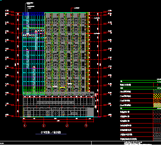
Task: Click the orange hatch swatch in the legend
Action: (x=157, y=100)
